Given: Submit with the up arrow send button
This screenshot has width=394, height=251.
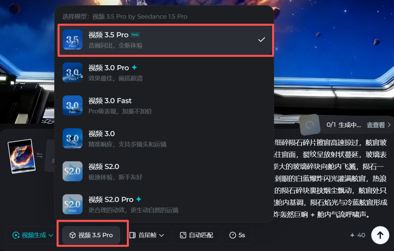Looking at the screenshot, I should (x=380, y=235).
